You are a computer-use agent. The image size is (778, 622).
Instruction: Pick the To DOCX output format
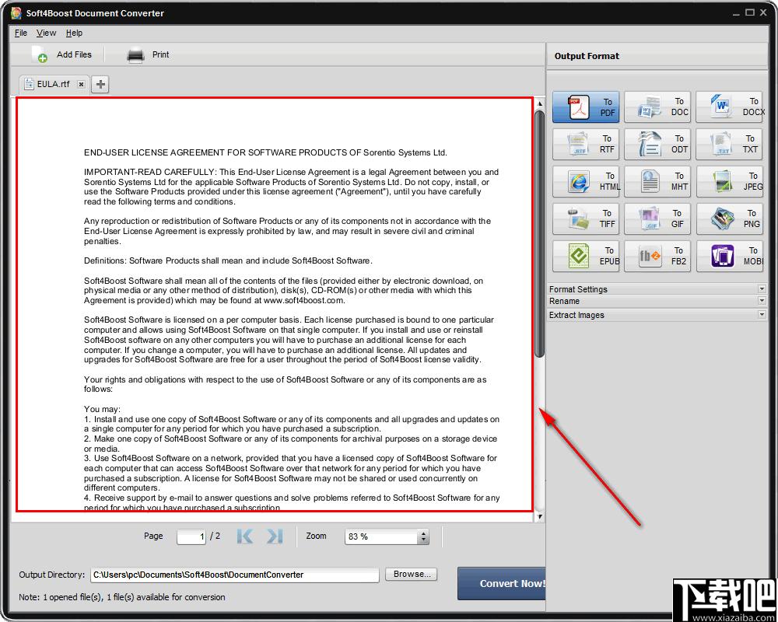pyautogui.click(x=731, y=107)
